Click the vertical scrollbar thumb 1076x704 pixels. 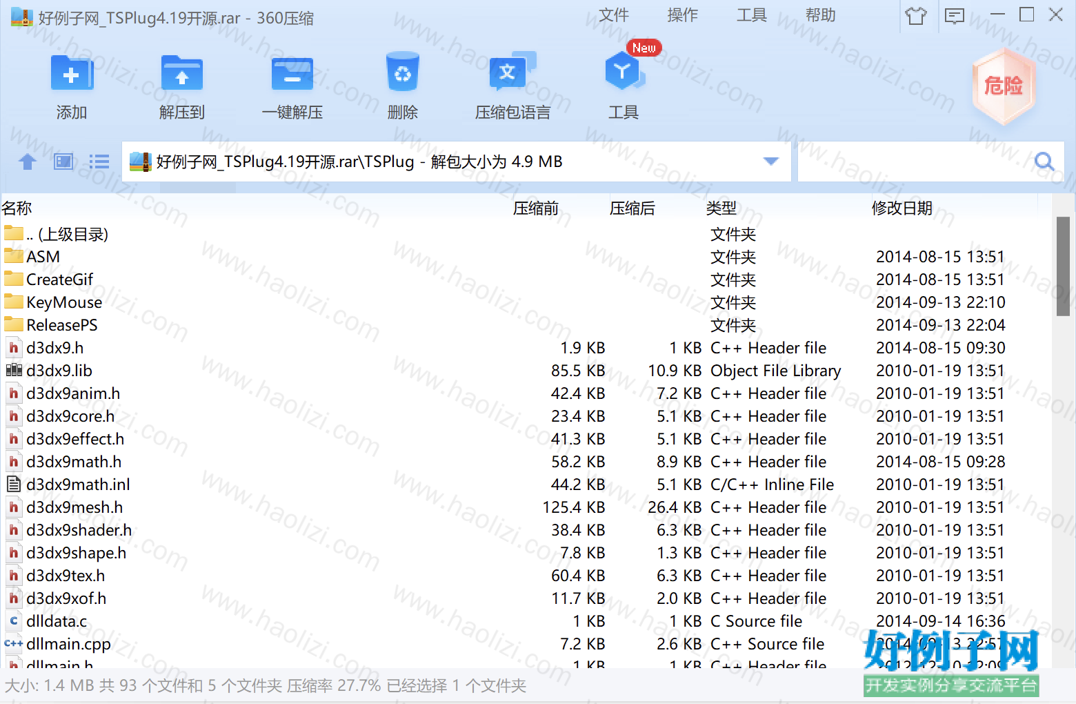(x=1063, y=266)
